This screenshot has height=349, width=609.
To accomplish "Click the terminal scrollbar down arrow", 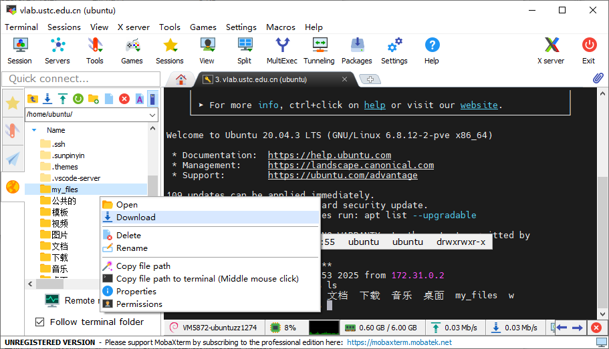I will [602, 314].
